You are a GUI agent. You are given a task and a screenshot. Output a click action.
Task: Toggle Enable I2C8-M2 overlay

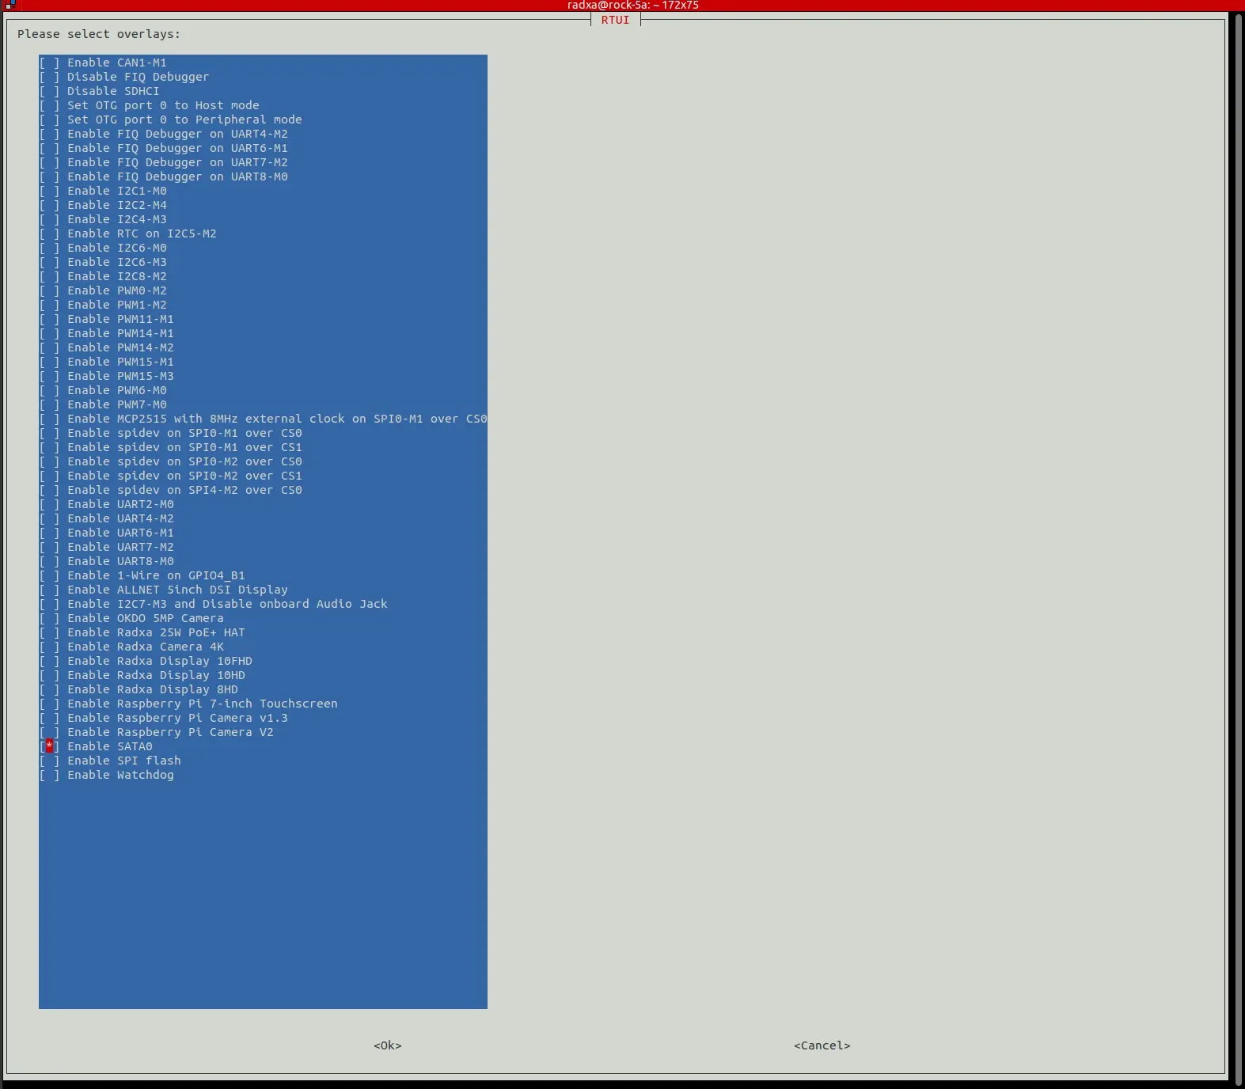(49, 276)
